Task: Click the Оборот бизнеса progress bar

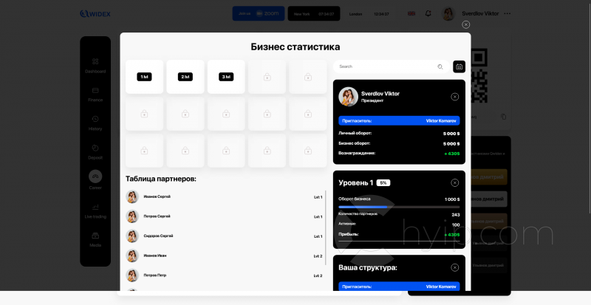Action: (399, 207)
